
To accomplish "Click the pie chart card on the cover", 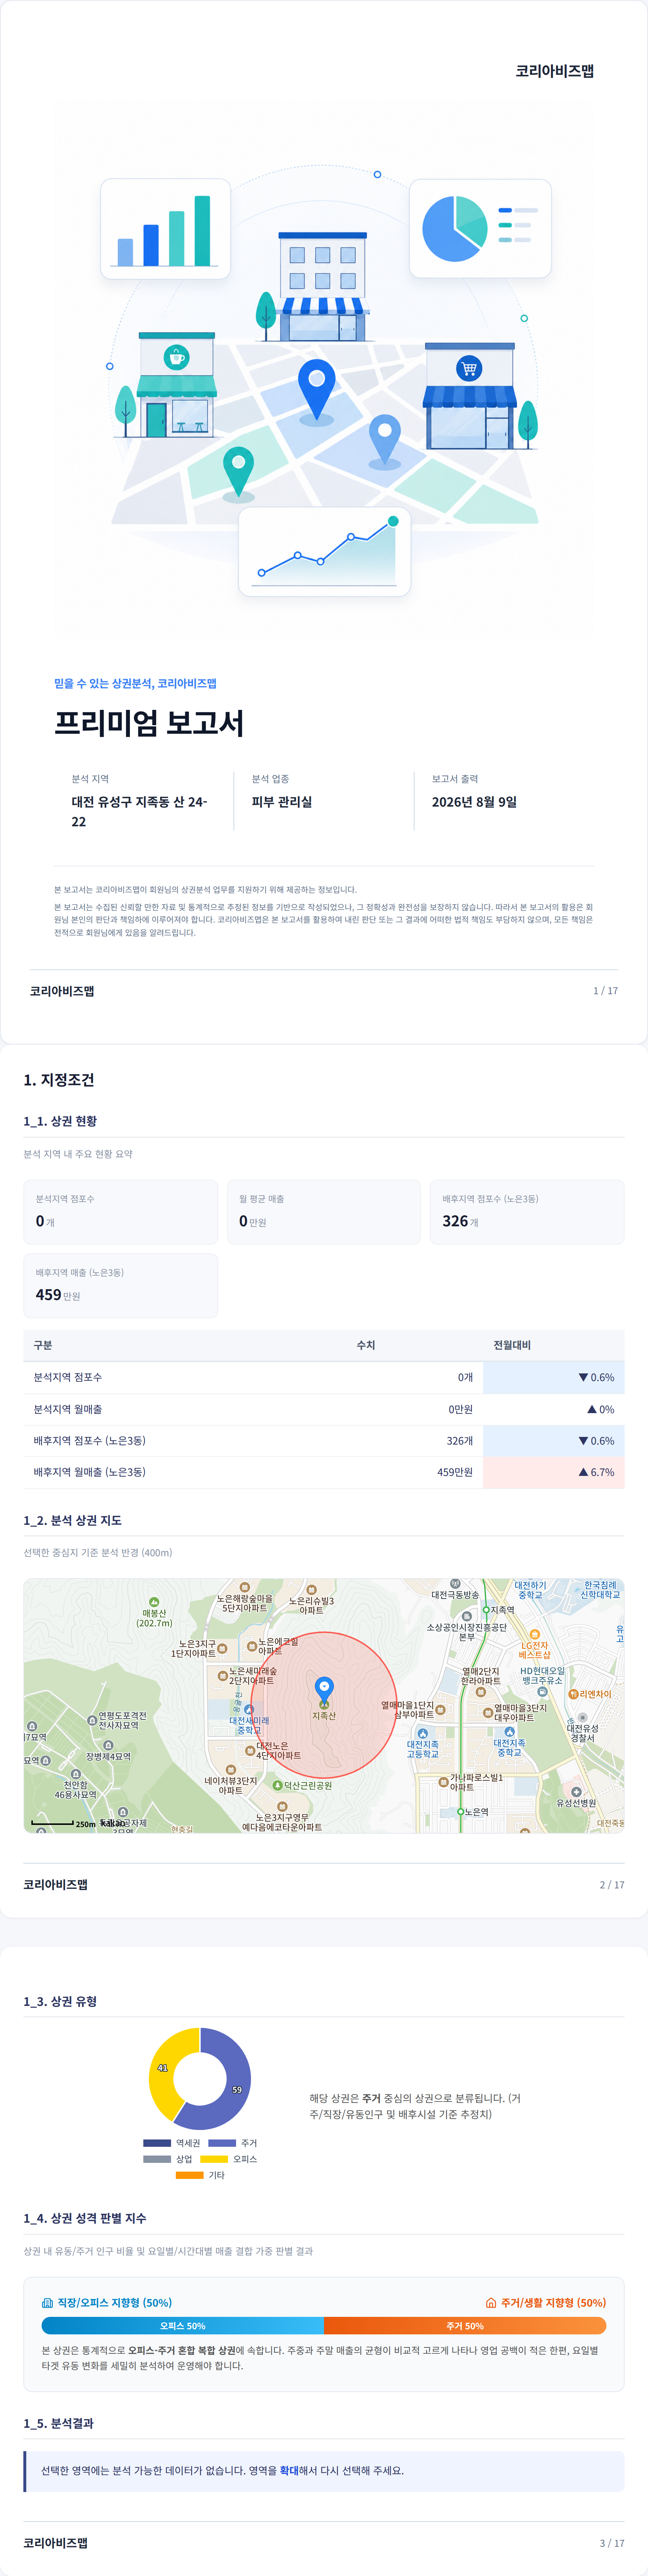I will point(480,228).
